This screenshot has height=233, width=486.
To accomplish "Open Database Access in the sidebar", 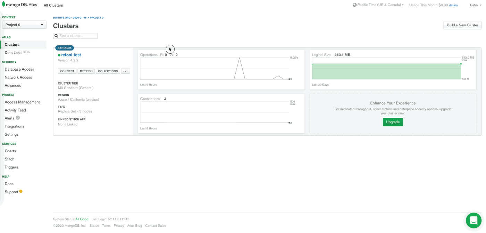I will click(19, 69).
